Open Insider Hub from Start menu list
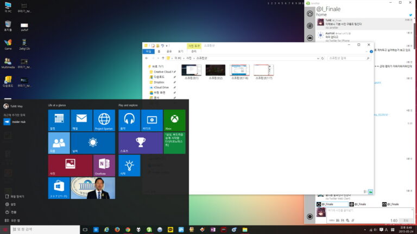This screenshot has width=417, height=234. tap(15, 122)
